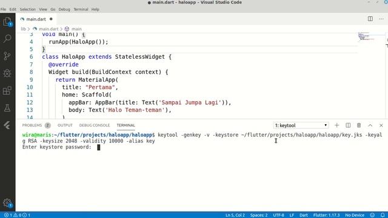Open the Extensions view

point(7,90)
